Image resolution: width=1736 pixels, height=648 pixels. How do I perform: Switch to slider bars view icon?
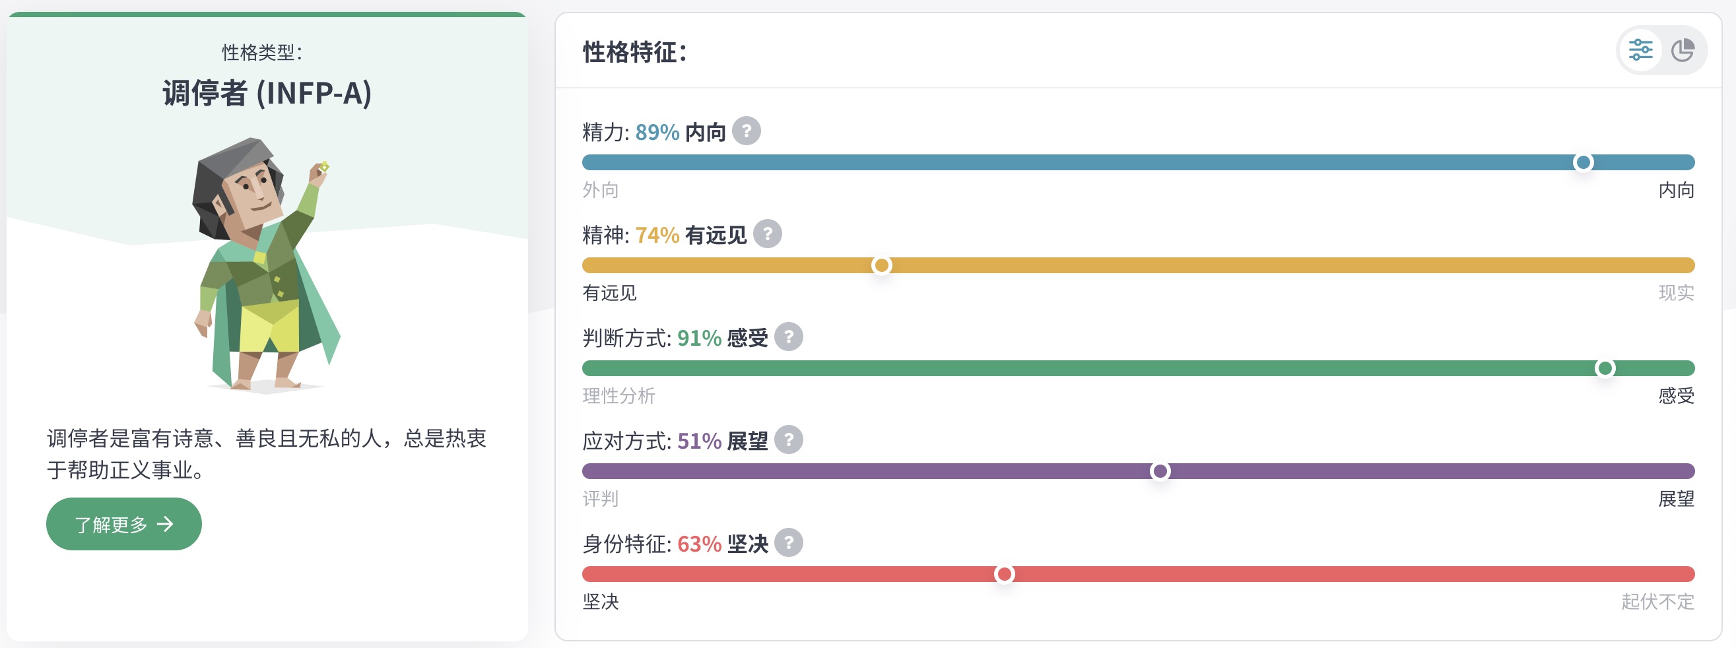pos(1640,51)
